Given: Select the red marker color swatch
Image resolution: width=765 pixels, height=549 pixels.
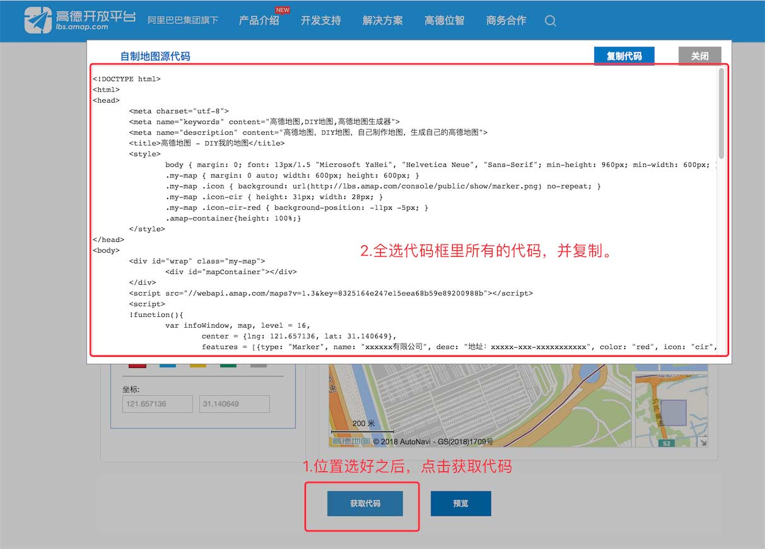Looking at the screenshot, I should point(137,366).
